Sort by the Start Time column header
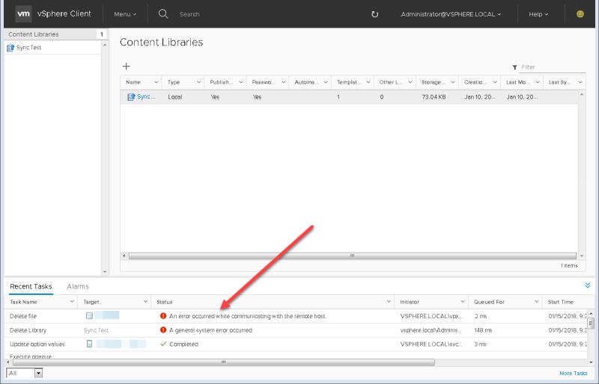The height and width of the screenshot is (384, 599). pos(560,302)
